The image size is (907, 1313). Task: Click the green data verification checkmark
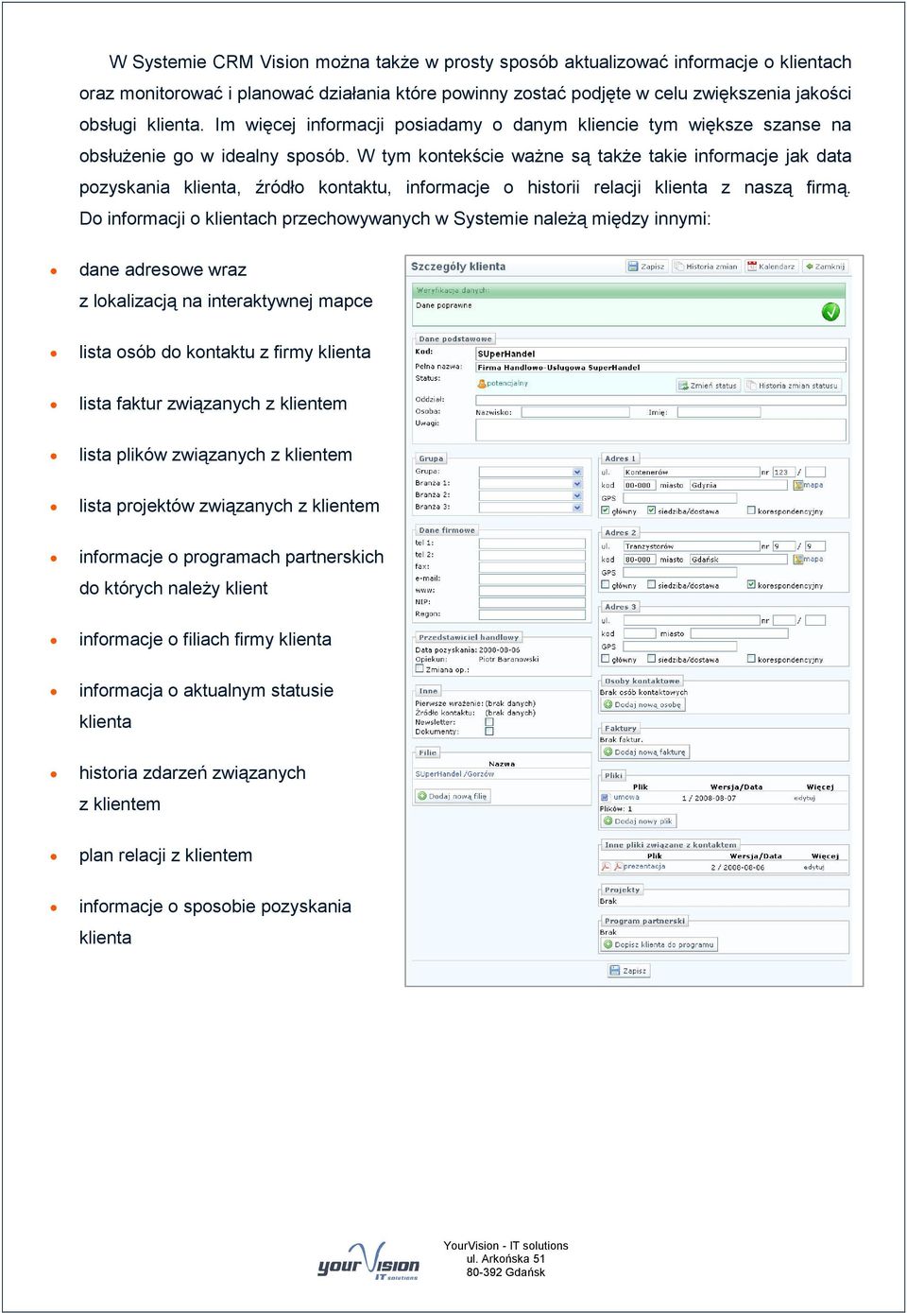point(830,311)
